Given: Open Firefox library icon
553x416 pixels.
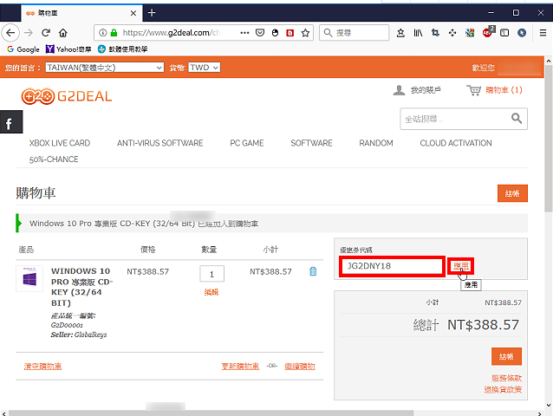Looking at the screenshot, I should pos(418,33).
